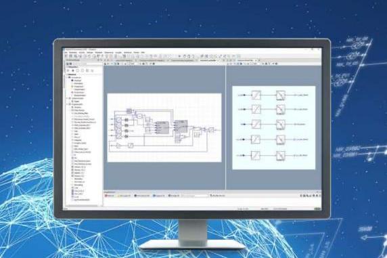387x258 pixels.
Task: Click the vertical splitter between the two diagrams
Action: point(226,128)
